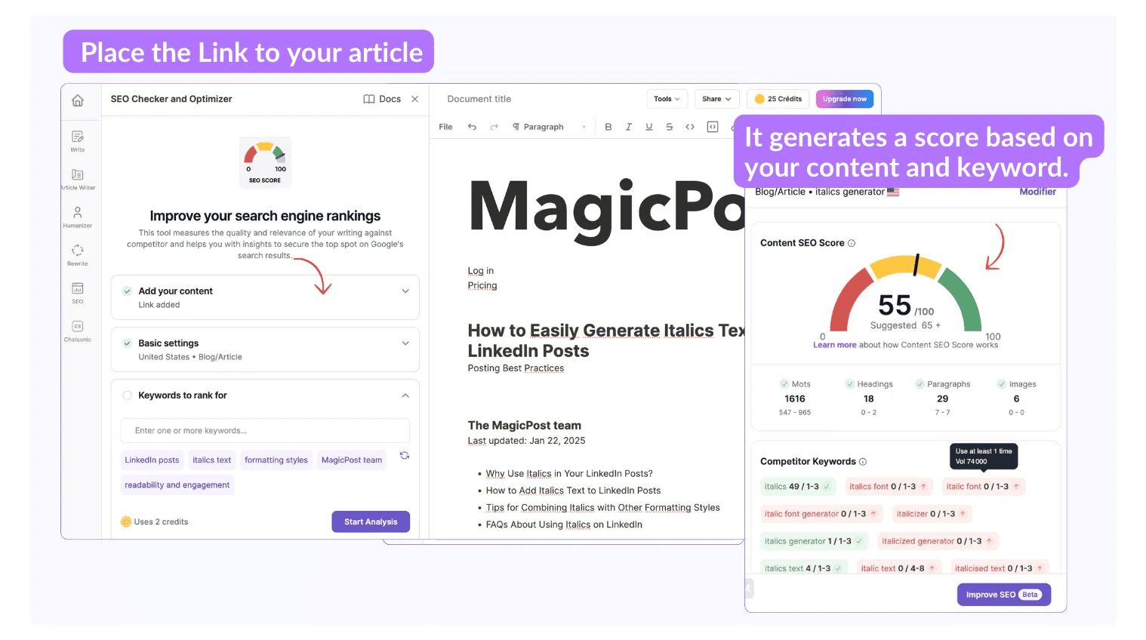Screen dimensions: 1146x640
Task: Open Tips for Combining Italics link
Action: (x=602, y=508)
